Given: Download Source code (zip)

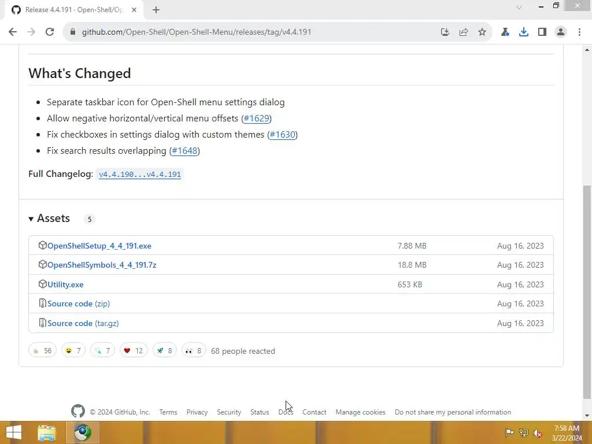Looking at the screenshot, I should (79, 304).
